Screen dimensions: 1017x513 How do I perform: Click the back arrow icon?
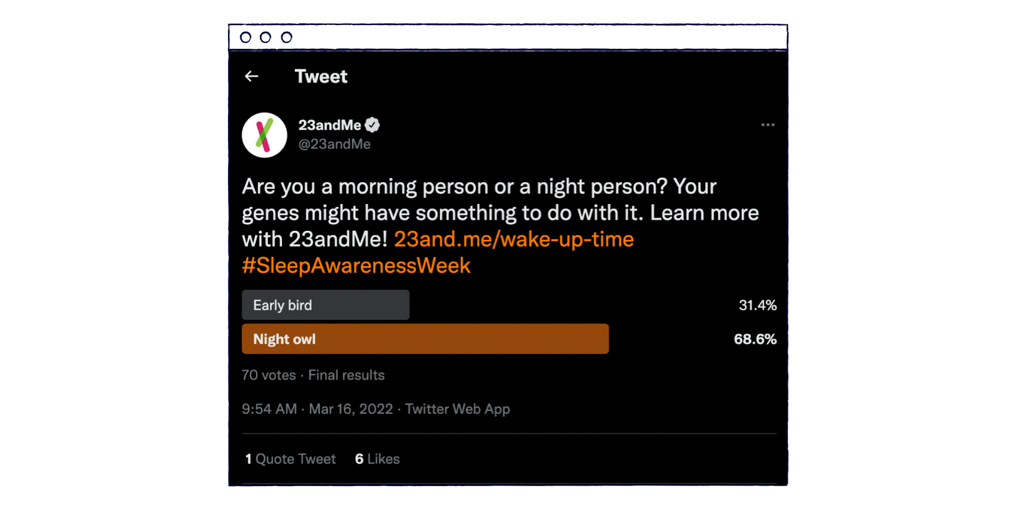point(251,76)
